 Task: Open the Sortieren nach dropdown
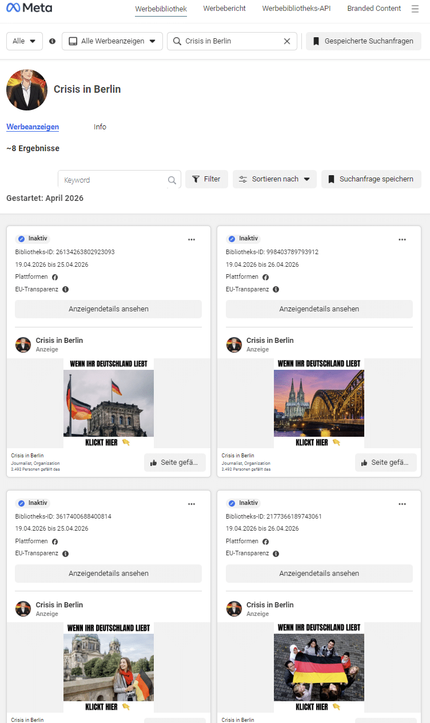(274, 179)
